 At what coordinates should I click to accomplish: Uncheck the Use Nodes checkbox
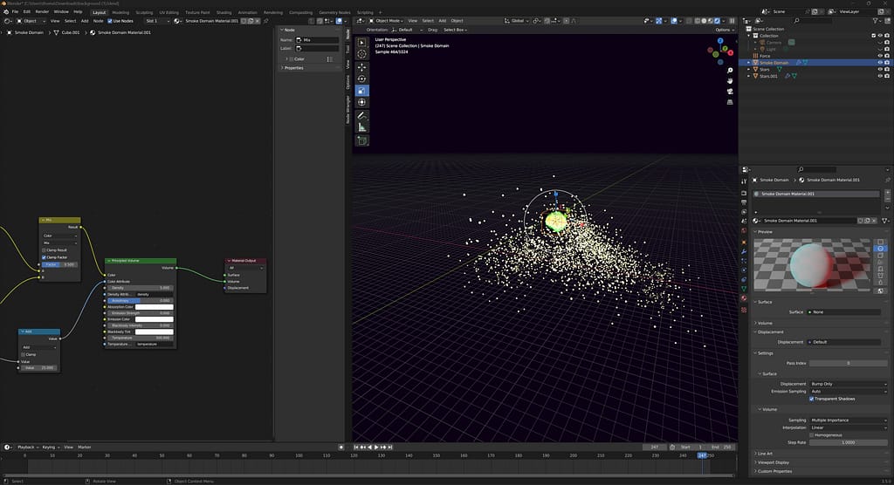click(x=110, y=21)
